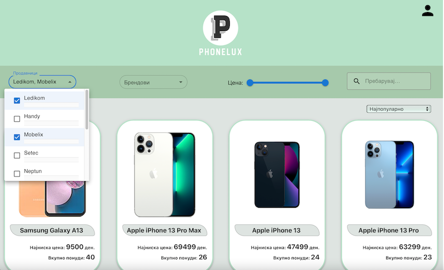Open the Apple iPhone 13 Pro title
Screen dimensions: 444x270
tap(388, 231)
